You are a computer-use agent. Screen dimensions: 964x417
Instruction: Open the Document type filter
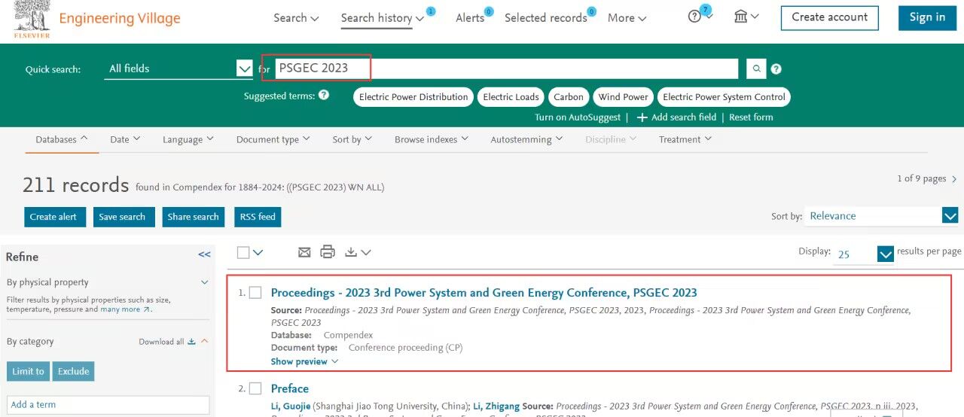(x=273, y=139)
